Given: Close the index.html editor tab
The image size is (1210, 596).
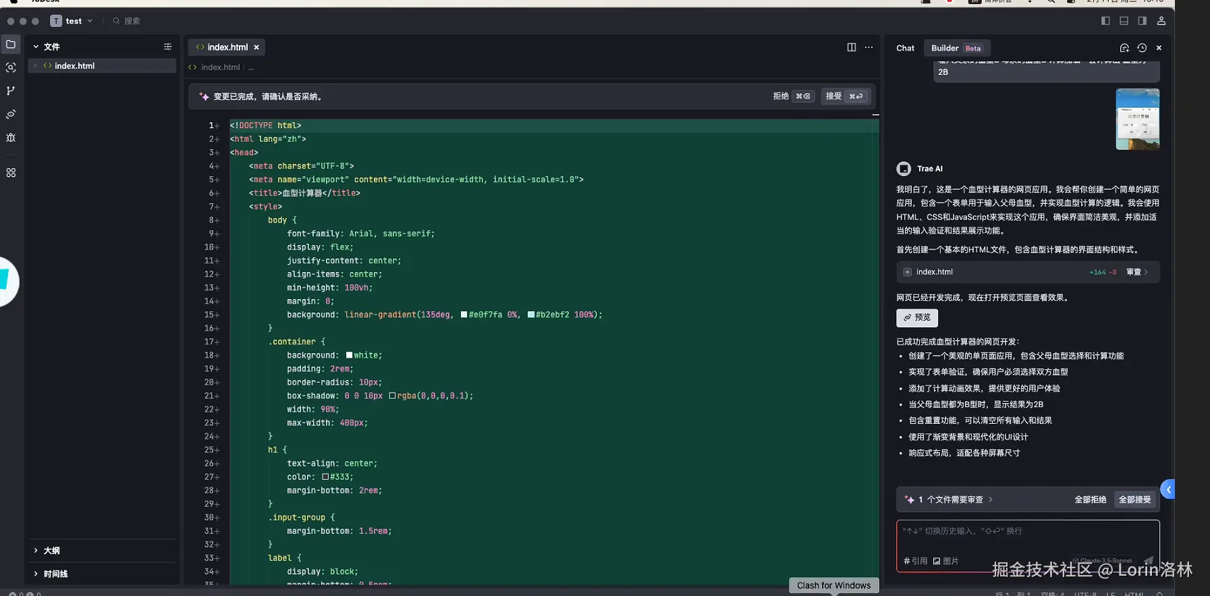Looking at the screenshot, I should click(x=256, y=47).
